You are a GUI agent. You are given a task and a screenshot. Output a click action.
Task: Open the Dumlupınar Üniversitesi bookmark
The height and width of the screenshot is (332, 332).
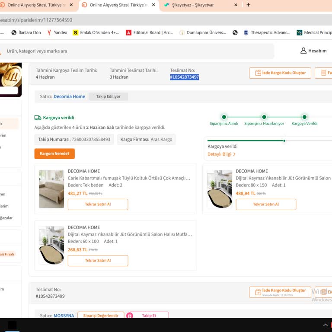pos(203,32)
